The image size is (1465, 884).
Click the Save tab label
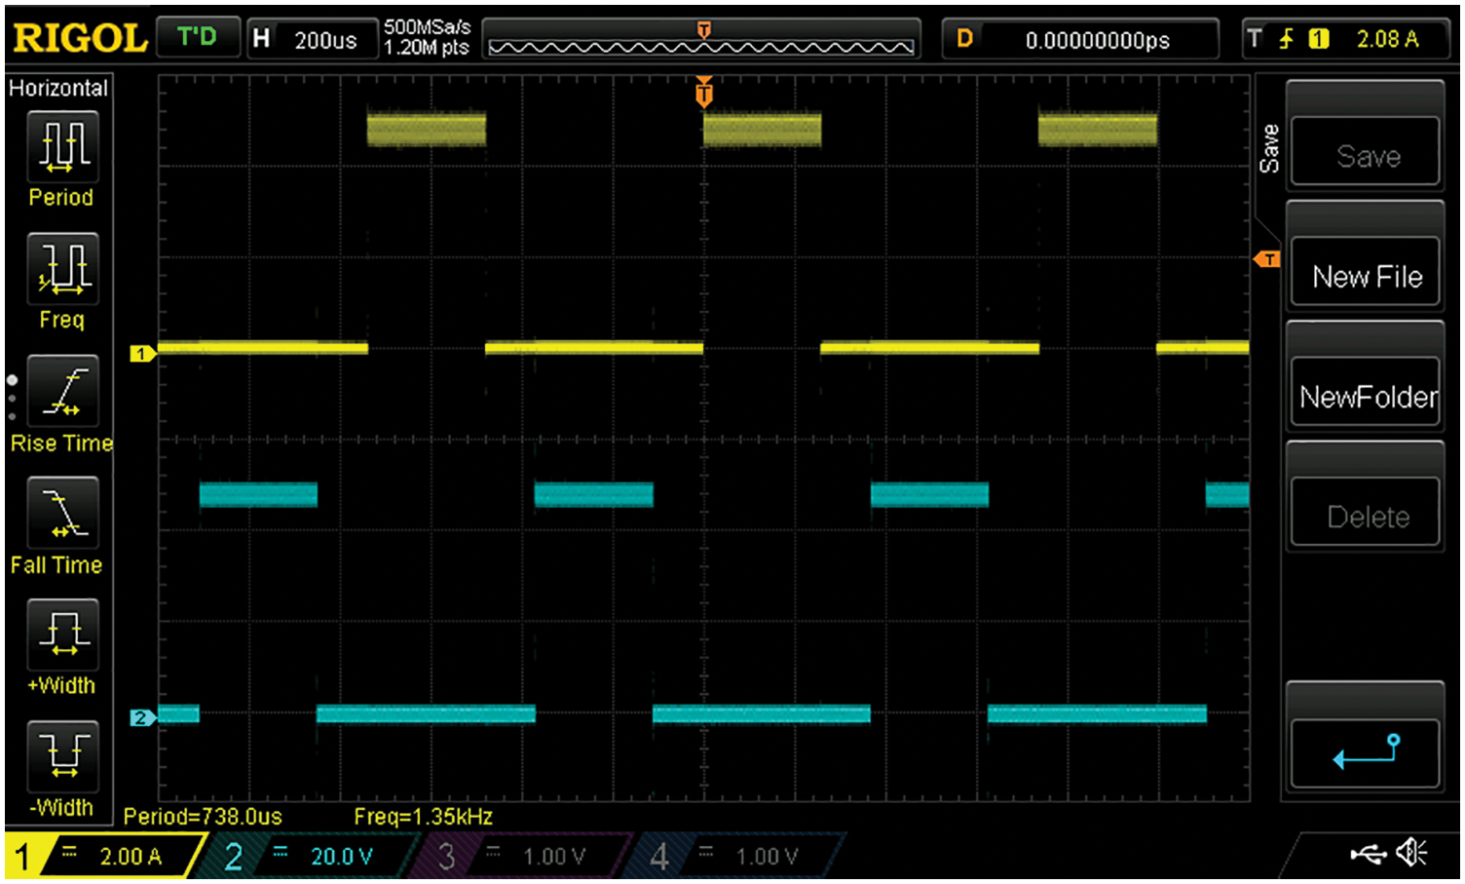pos(1268,149)
